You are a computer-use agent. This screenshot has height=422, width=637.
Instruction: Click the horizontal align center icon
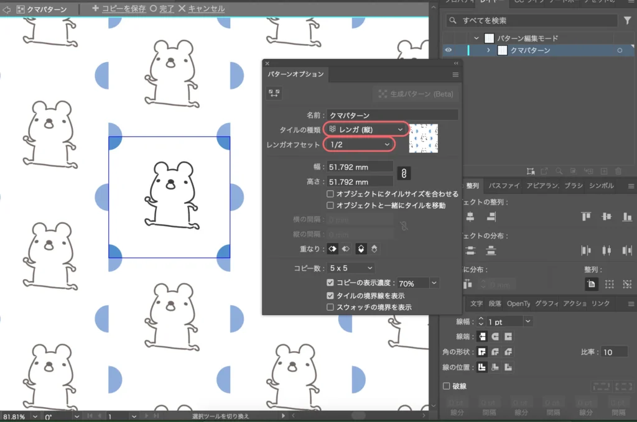(470, 216)
